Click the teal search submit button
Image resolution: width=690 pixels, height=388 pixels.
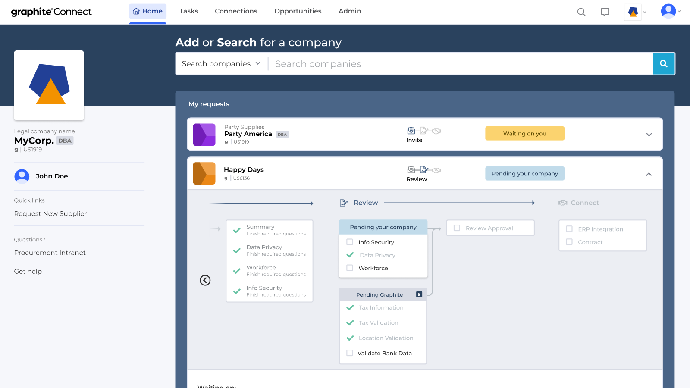[x=664, y=64]
